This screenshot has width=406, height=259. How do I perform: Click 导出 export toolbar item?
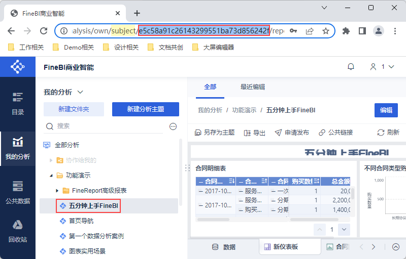[x=255, y=133]
